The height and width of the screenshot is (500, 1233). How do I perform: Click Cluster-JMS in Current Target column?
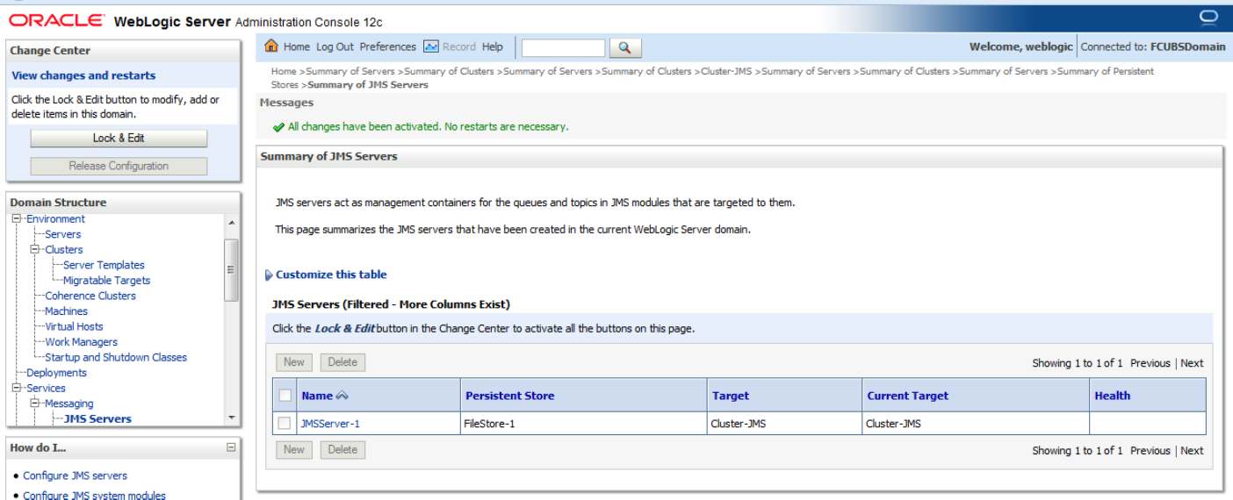click(893, 424)
